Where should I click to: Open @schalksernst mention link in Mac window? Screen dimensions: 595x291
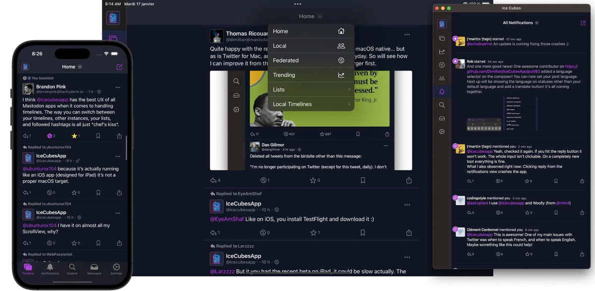tap(480, 44)
